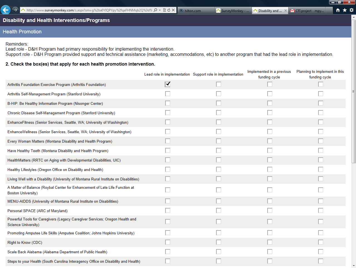
Task: Go forward with the browser arrow
Action: 15,10
